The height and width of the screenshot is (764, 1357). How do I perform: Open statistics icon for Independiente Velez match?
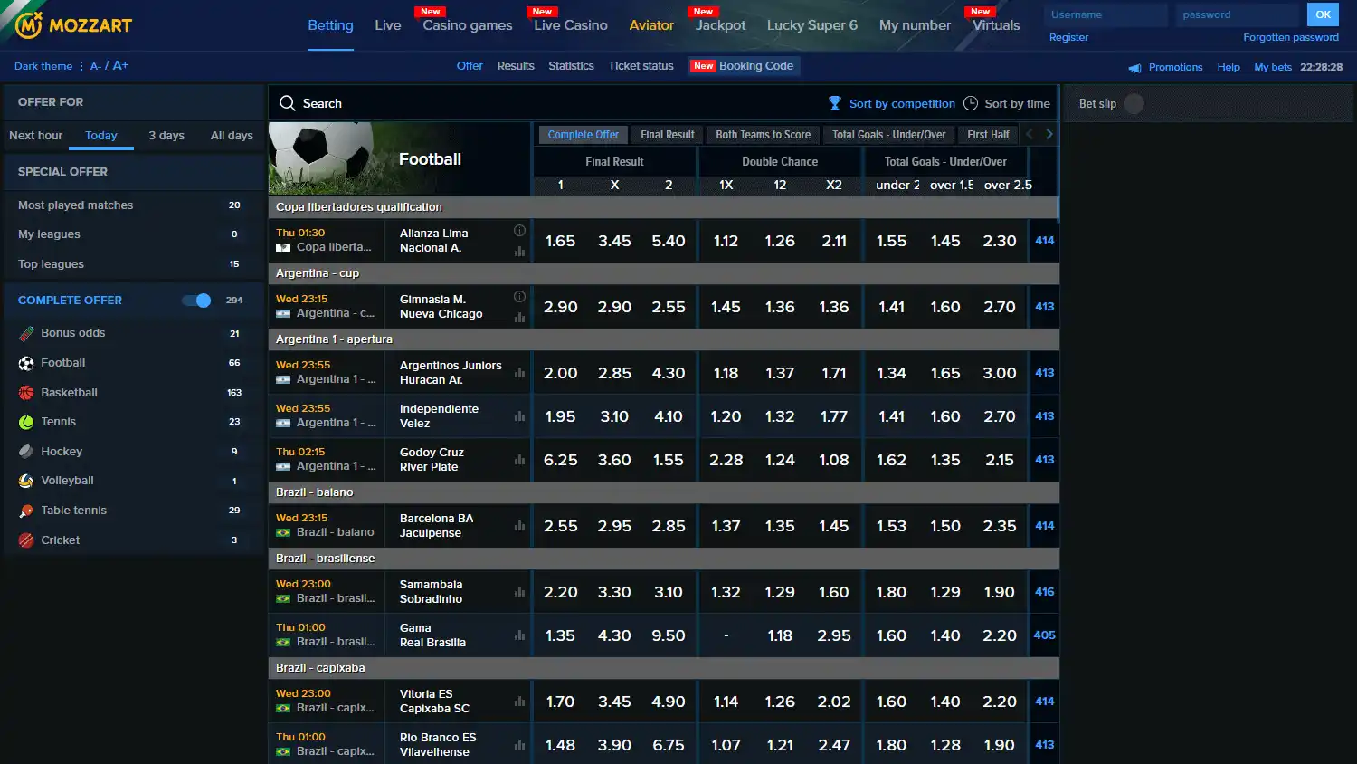[x=519, y=416]
